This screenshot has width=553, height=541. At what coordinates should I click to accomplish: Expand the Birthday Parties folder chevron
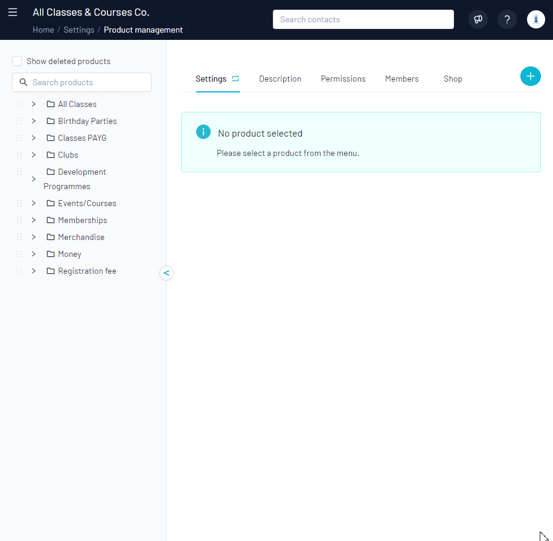(x=34, y=121)
